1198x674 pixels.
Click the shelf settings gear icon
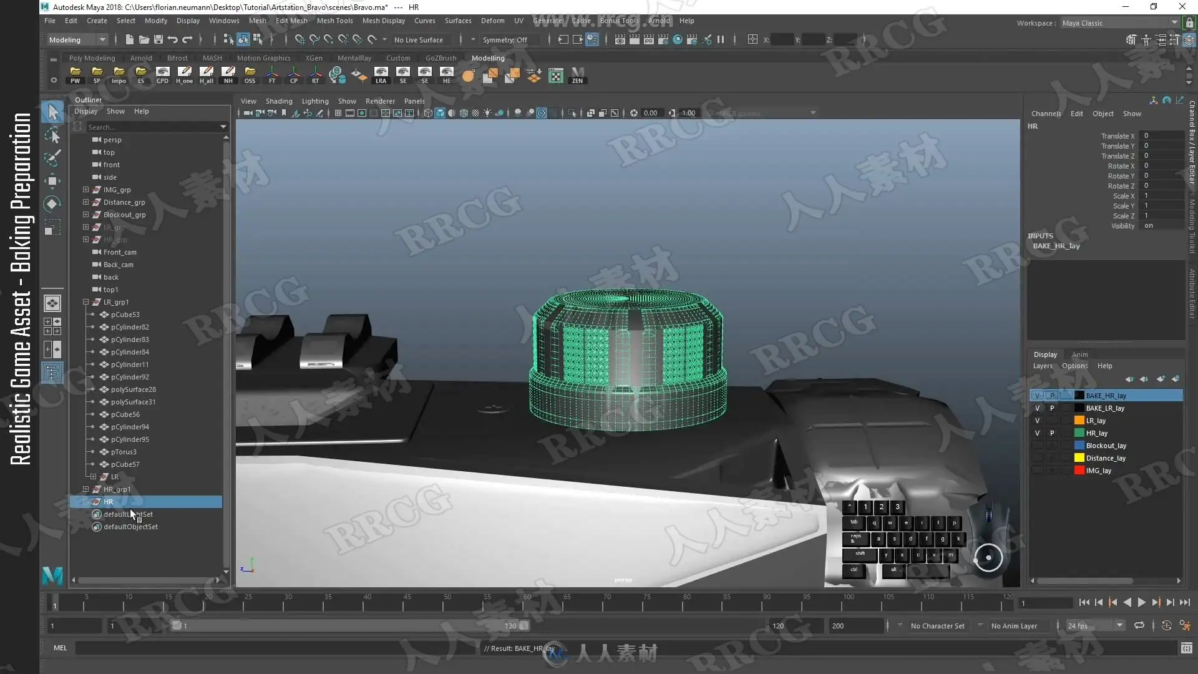pyautogui.click(x=54, y=81)
